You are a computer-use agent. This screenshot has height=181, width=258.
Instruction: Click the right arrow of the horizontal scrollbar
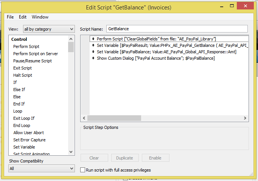pyautogui.click(x=245, y=118)
